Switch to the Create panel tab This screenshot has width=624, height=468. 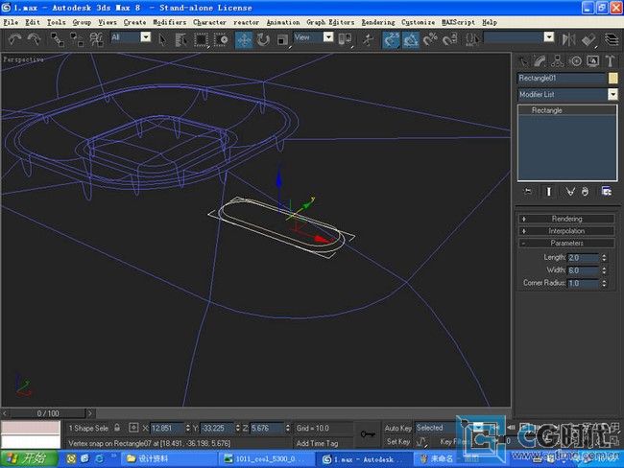coord(523,61)
